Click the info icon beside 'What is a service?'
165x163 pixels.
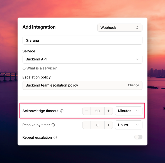(x=24, y=68)
